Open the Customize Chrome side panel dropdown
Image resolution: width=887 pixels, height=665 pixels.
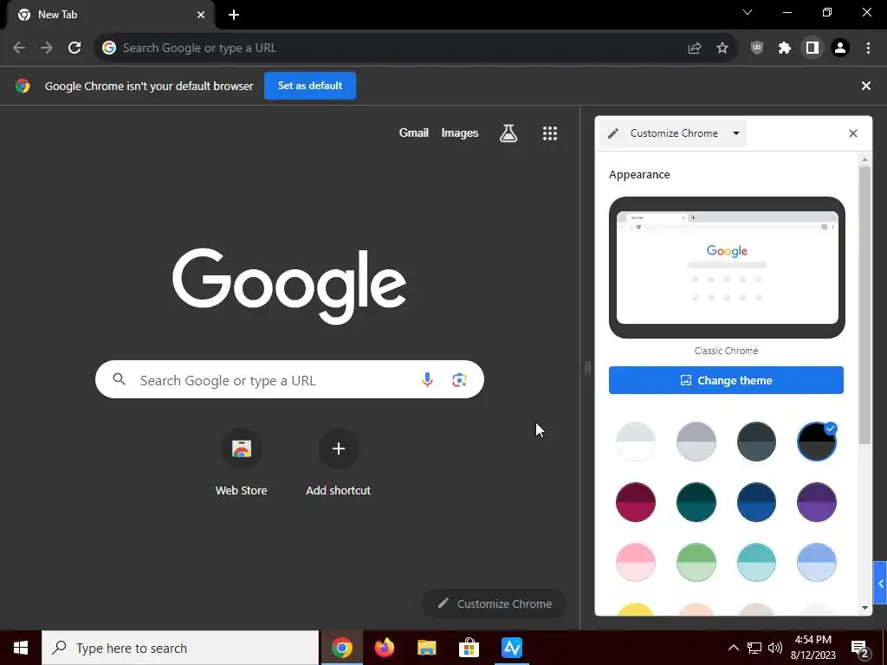[673, 133]
